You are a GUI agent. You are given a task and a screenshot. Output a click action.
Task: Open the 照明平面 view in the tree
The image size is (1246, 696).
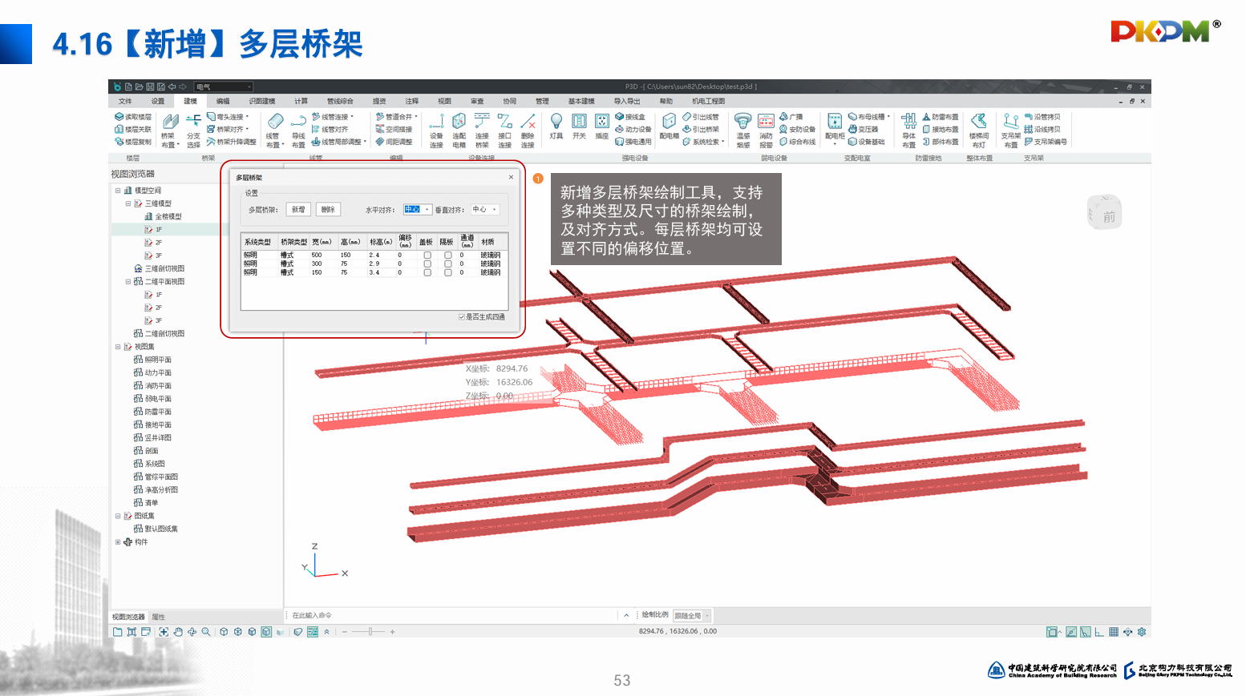[x=153, y=360]
